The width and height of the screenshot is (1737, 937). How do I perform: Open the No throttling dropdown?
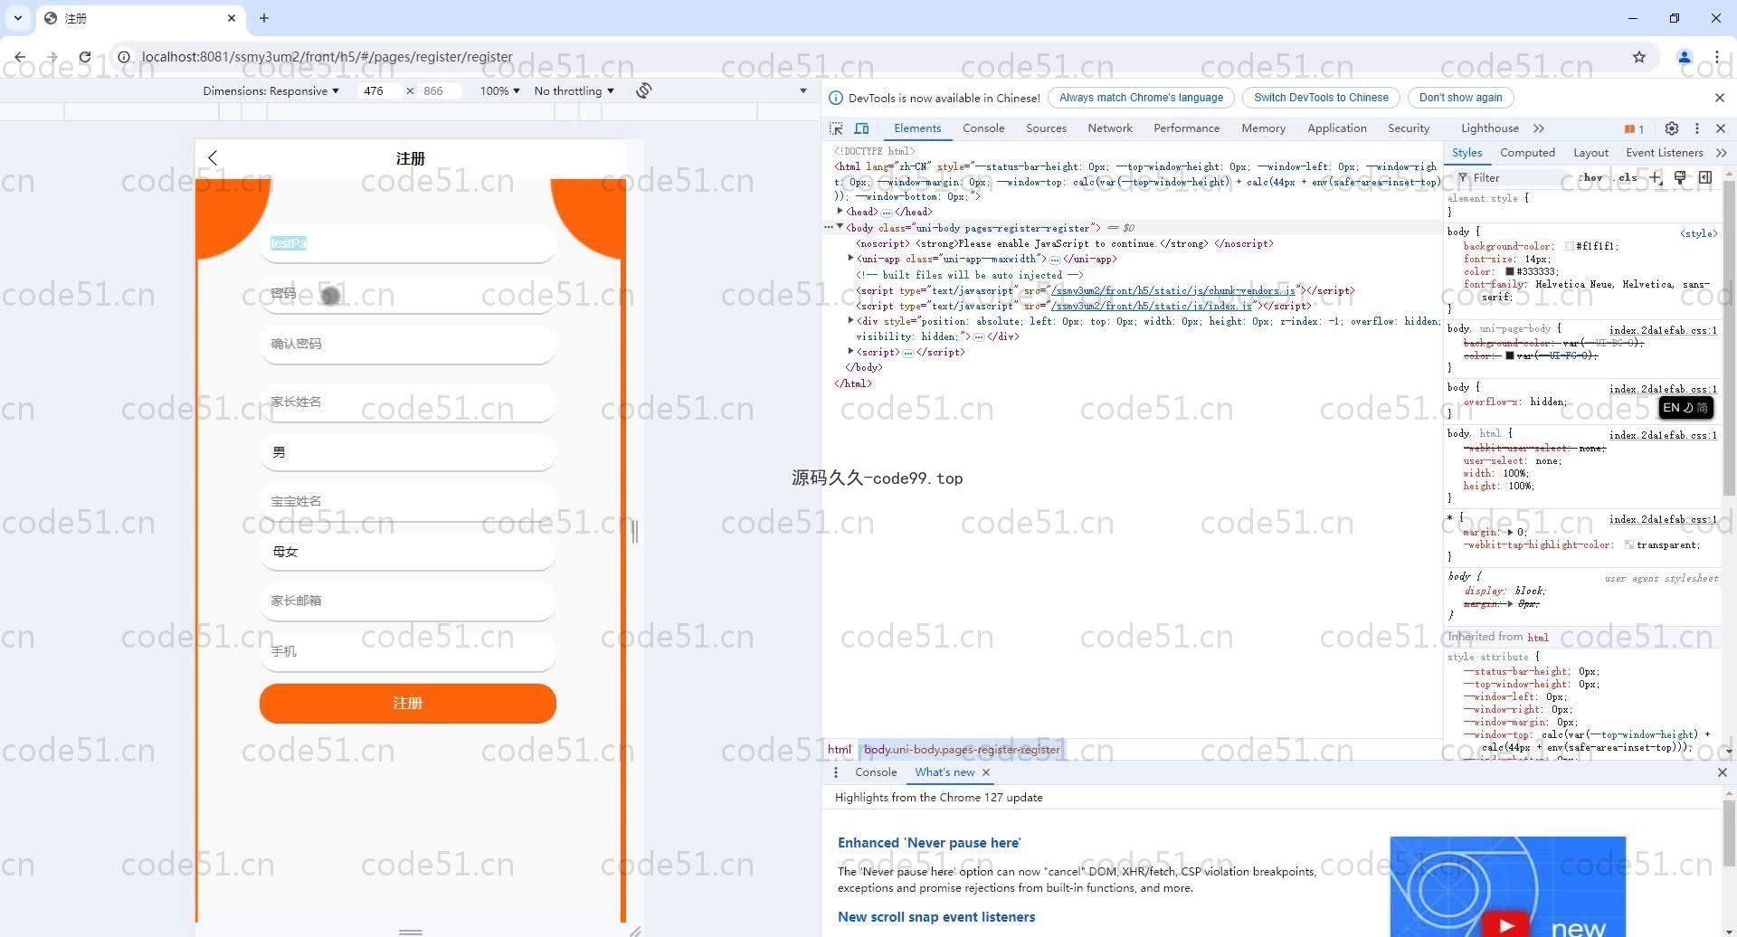coord(574,90)
